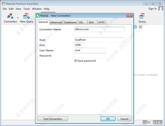165x126 pixels.
Task: Confirm the dialog with OK
Action: point(108,119)
